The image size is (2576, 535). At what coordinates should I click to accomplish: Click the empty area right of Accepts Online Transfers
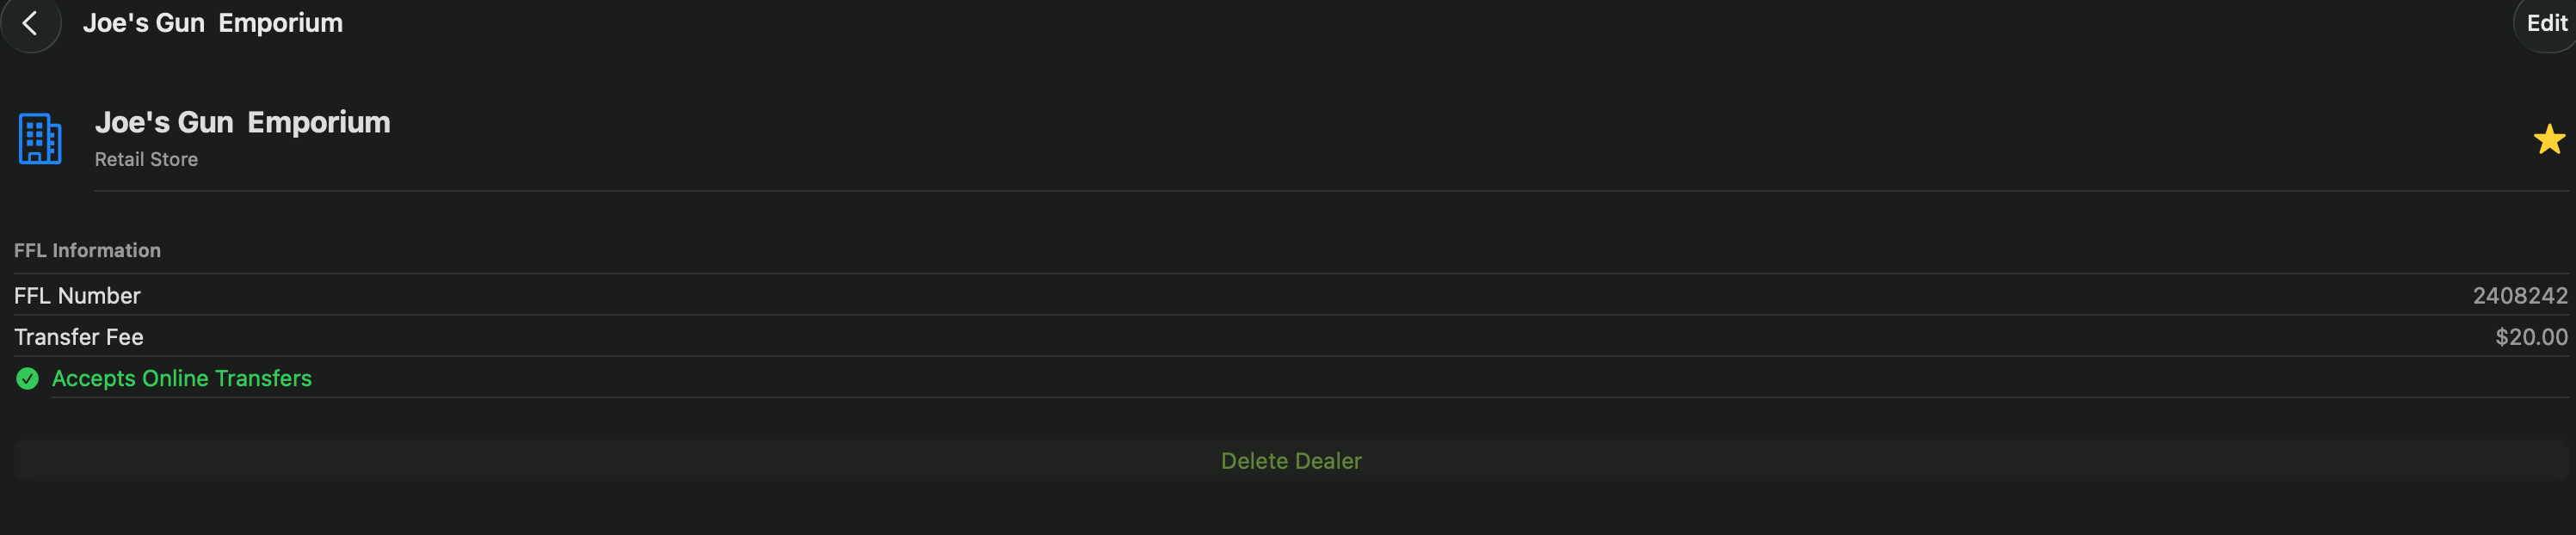coord(1400,378)
